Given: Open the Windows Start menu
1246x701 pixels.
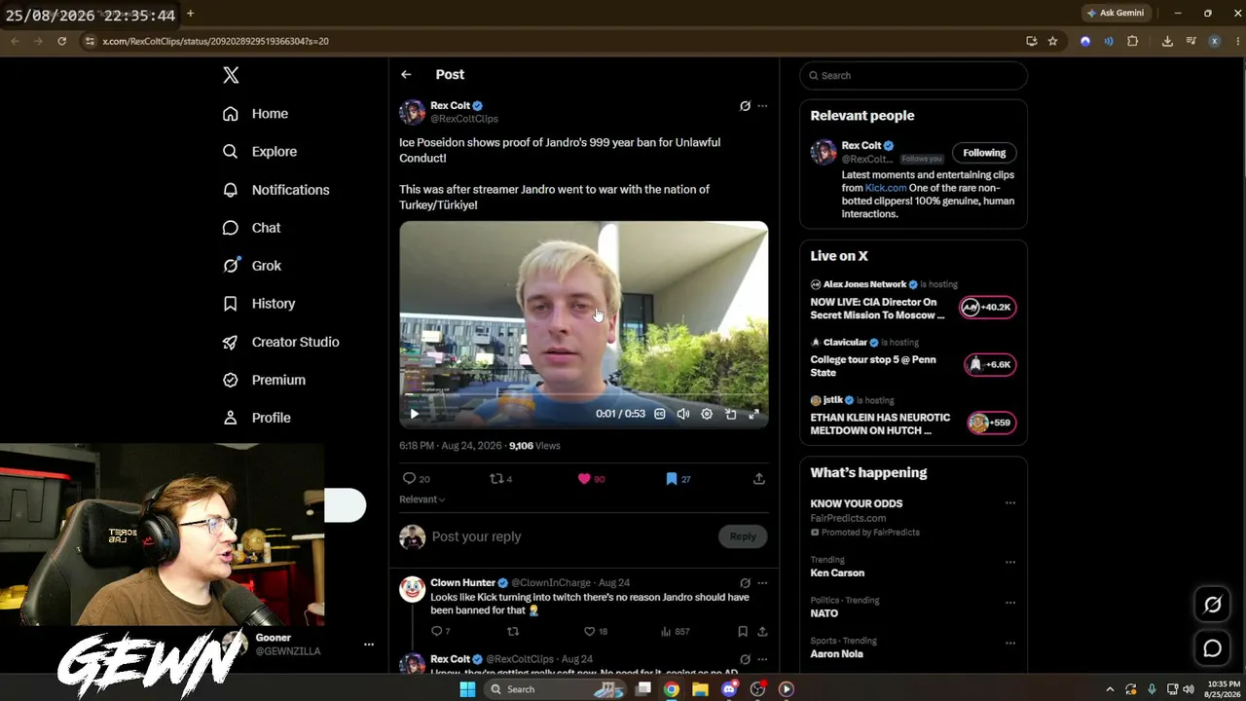Looking at the screenshot, I should click(x=467, y=689).
